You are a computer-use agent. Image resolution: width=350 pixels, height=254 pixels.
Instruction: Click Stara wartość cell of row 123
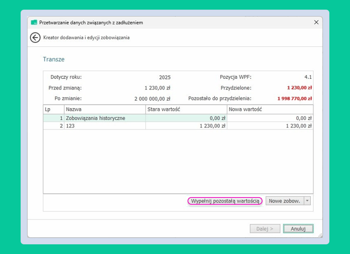click(186, 126)
